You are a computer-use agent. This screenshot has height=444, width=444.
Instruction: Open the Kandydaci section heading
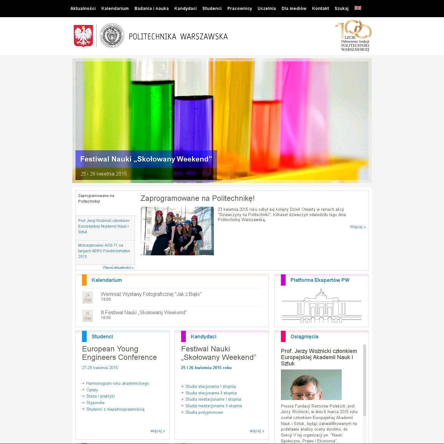(204, 336)
